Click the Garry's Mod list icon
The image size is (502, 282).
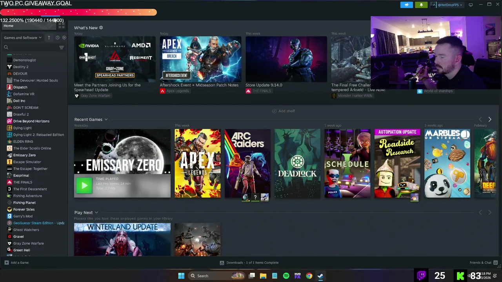point(9,216)
